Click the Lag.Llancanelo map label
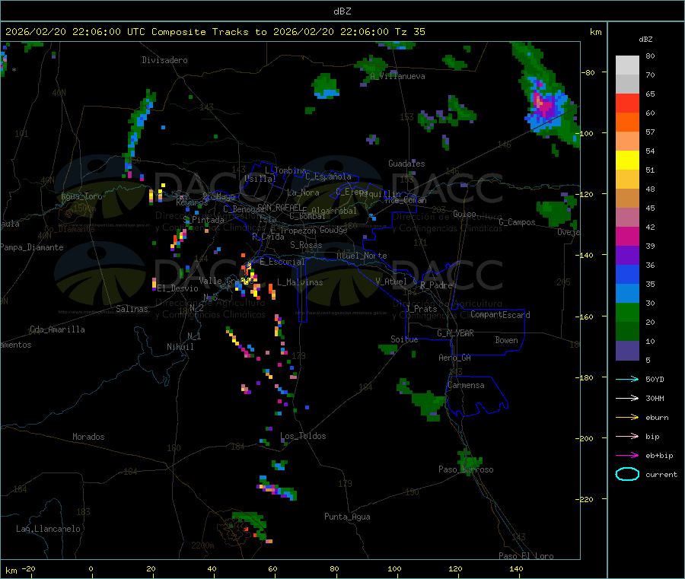Viewport: 685px width, 579px height. coord(48,529)
